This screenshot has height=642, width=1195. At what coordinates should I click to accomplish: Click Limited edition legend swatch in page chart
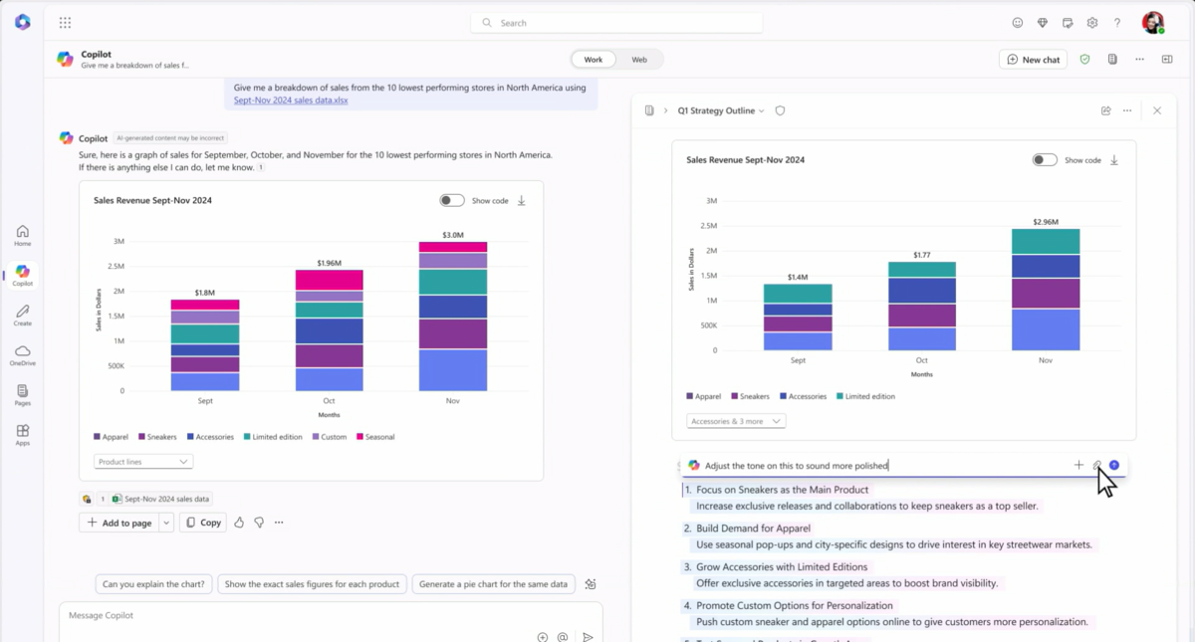pyautogui.click(x=839, y=396)
